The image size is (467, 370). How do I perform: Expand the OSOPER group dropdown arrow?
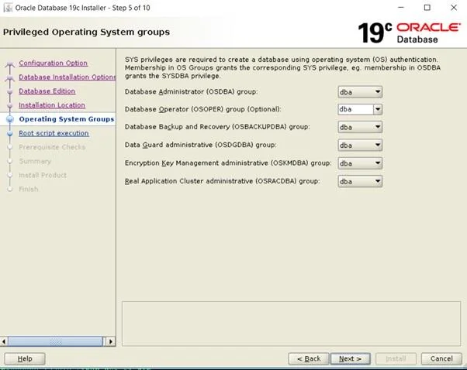pos(377,110)
